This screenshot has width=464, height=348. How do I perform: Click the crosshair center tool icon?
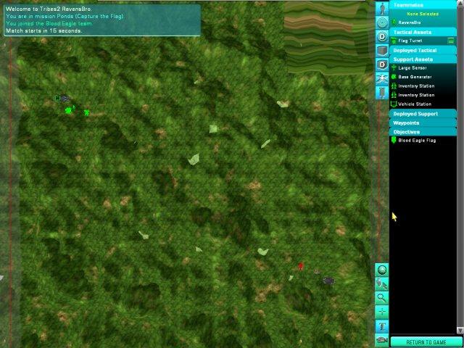[x=381, y=311]
